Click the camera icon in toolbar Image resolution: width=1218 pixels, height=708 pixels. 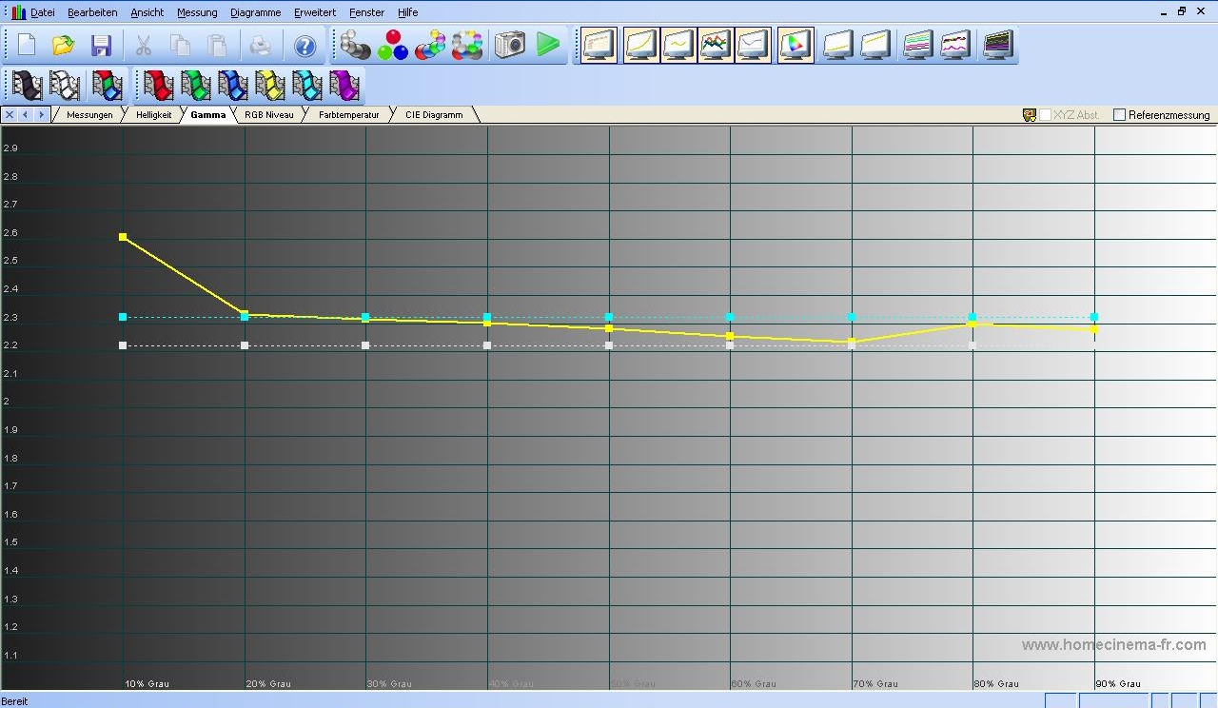pyautogui.click(x=510, y=45)
